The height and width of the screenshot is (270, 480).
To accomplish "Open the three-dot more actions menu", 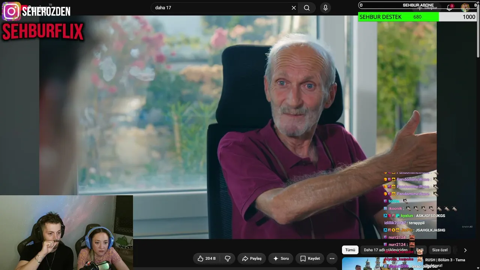I will click(332, 258).
